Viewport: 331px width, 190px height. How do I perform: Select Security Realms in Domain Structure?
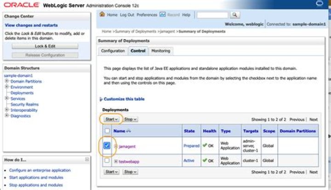[x=25, y=104]
